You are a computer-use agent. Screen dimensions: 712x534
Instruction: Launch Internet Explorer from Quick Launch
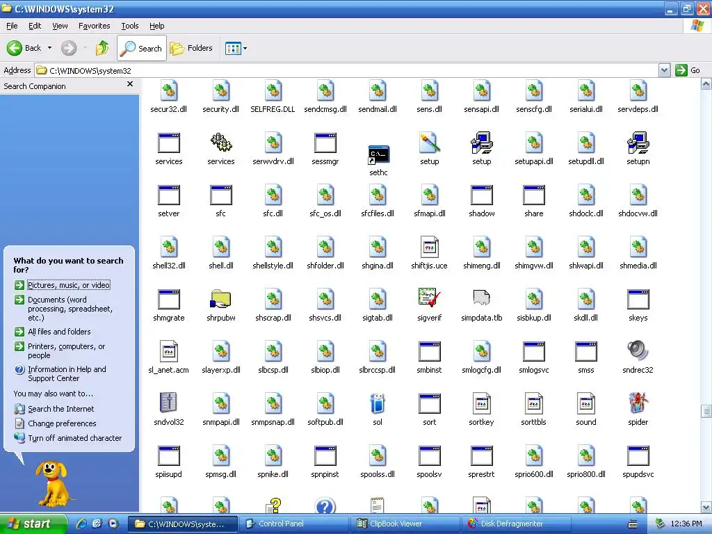coord(82,524)
